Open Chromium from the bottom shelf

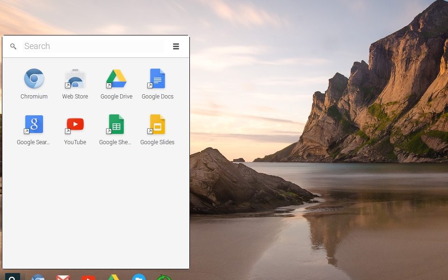38,277
